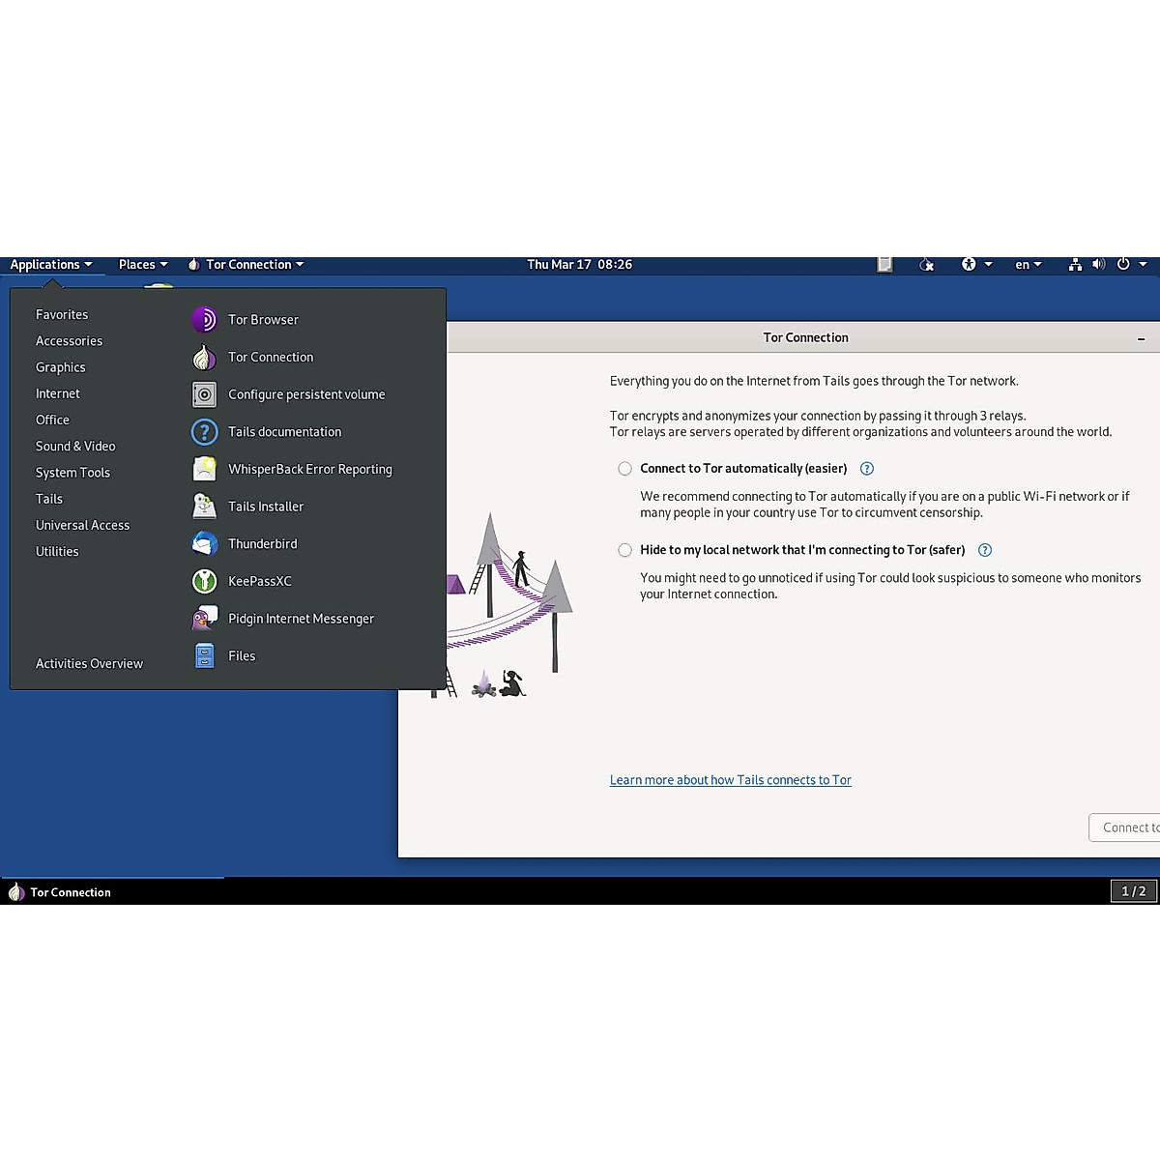
Task: Click help icon beside automatic connection option
Action: pos(867,469)
